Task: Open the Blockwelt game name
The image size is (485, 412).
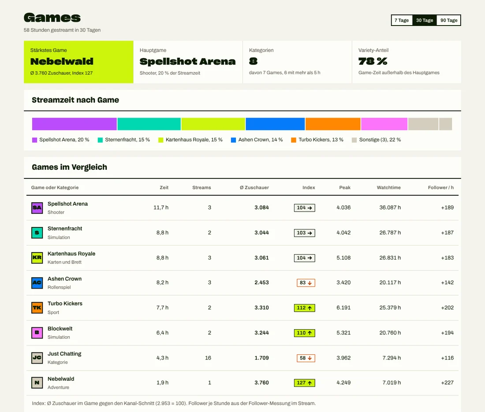Action: point(60,329)
